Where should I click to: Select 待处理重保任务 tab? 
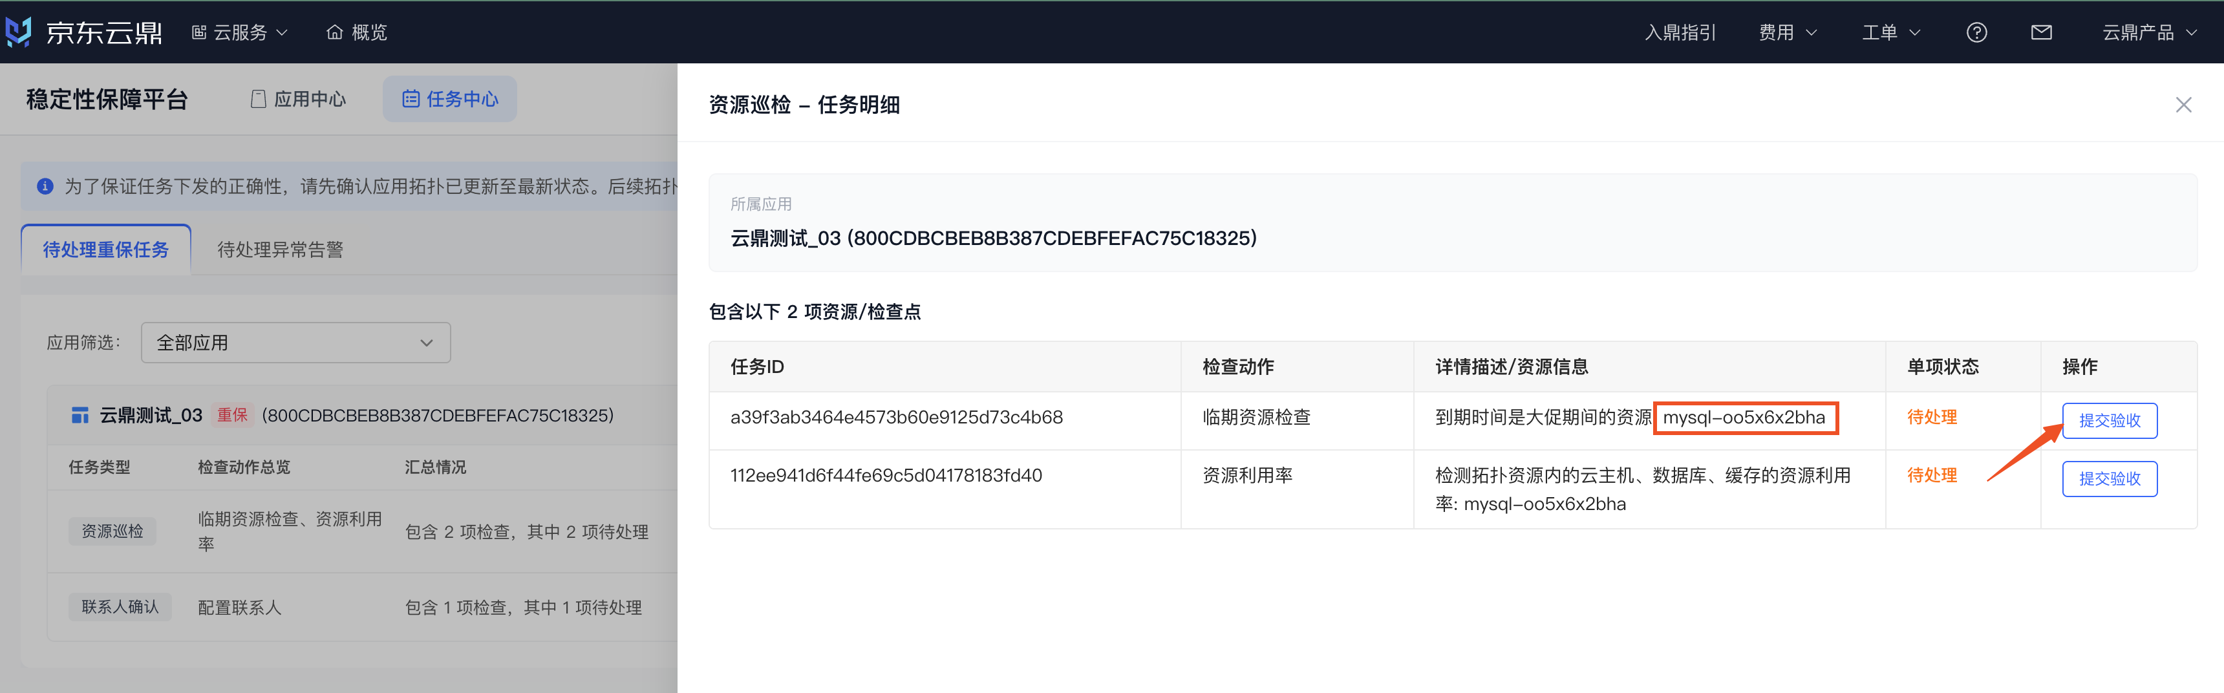pyautogui.click(x=106, y=250)
